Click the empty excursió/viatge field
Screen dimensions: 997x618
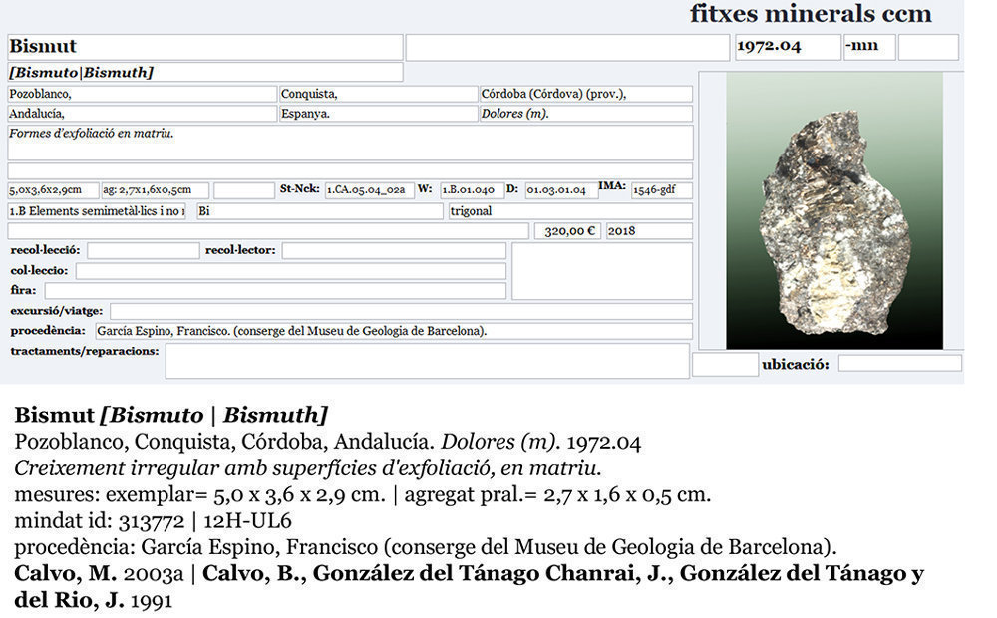click(x=401, y=312)
